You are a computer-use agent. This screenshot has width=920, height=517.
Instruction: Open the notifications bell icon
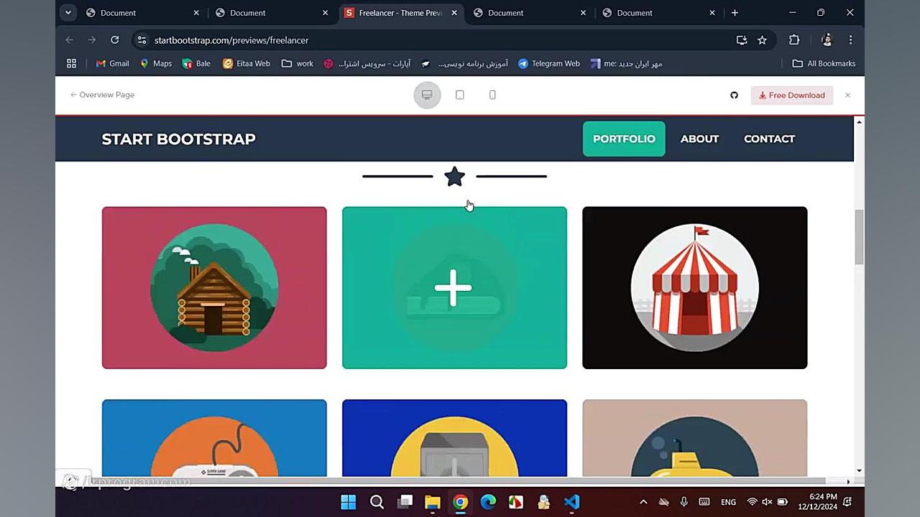(848, 502)
